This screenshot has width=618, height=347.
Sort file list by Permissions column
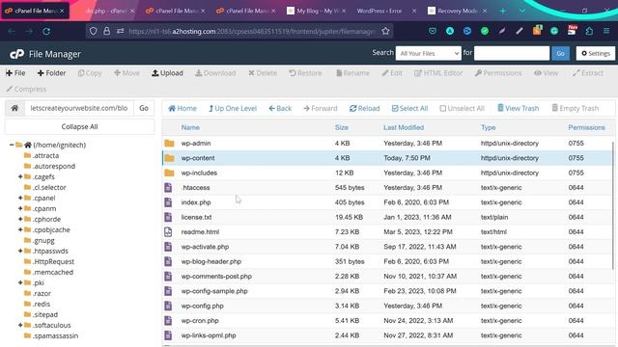(x=586, y=127)
